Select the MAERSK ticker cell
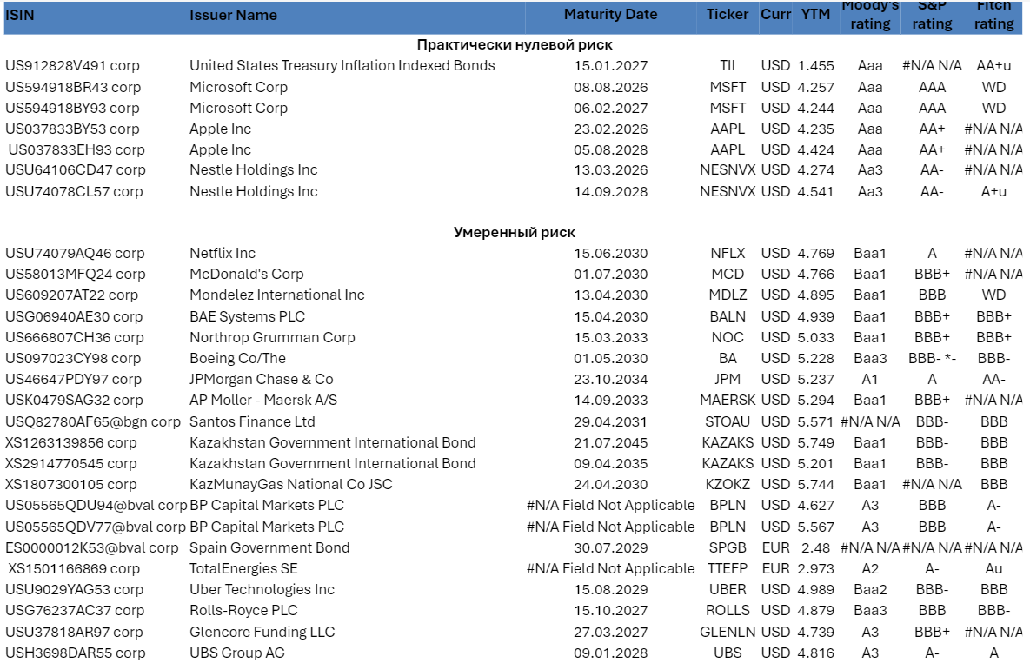This screenshot has height=663, width=1030. (728, 401)
